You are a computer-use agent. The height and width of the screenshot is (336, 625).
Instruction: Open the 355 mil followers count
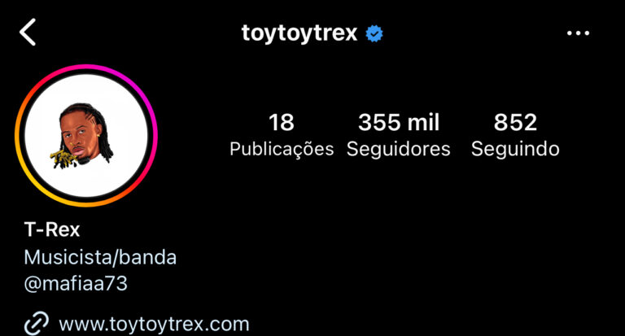click(x=399, y=122)
